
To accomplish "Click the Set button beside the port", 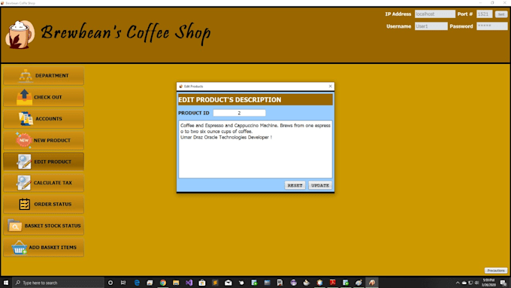I will click(x=501, y=14).
